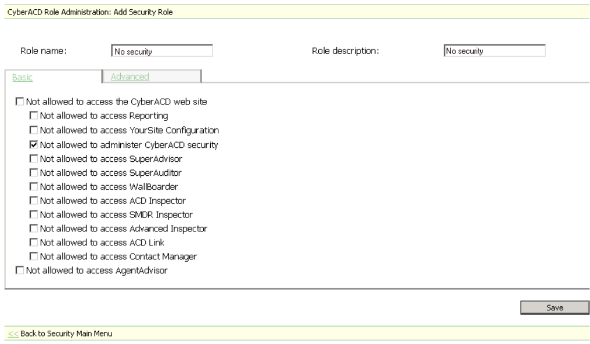Focus the Role description text box
Screen dimensions: 590x344
[494, 51]
